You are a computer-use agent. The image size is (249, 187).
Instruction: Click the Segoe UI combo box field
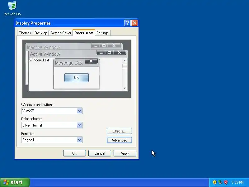tap(52, 140)
